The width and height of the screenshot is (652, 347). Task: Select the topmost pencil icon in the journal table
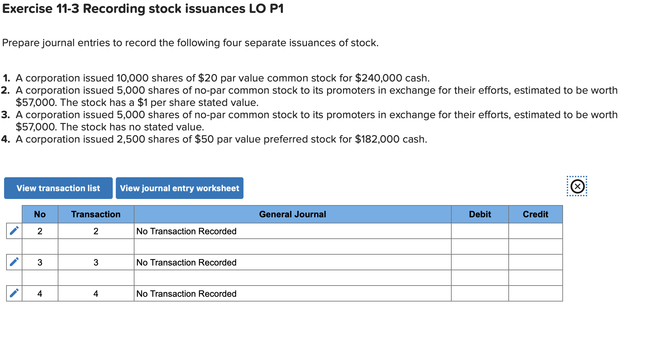(14, 231)
